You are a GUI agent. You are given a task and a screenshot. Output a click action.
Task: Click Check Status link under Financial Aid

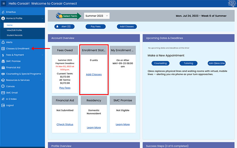click(x=65, y=125)
